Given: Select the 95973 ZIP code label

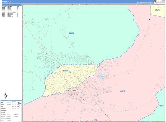Looking at the screenshot, I should point(71,33).
